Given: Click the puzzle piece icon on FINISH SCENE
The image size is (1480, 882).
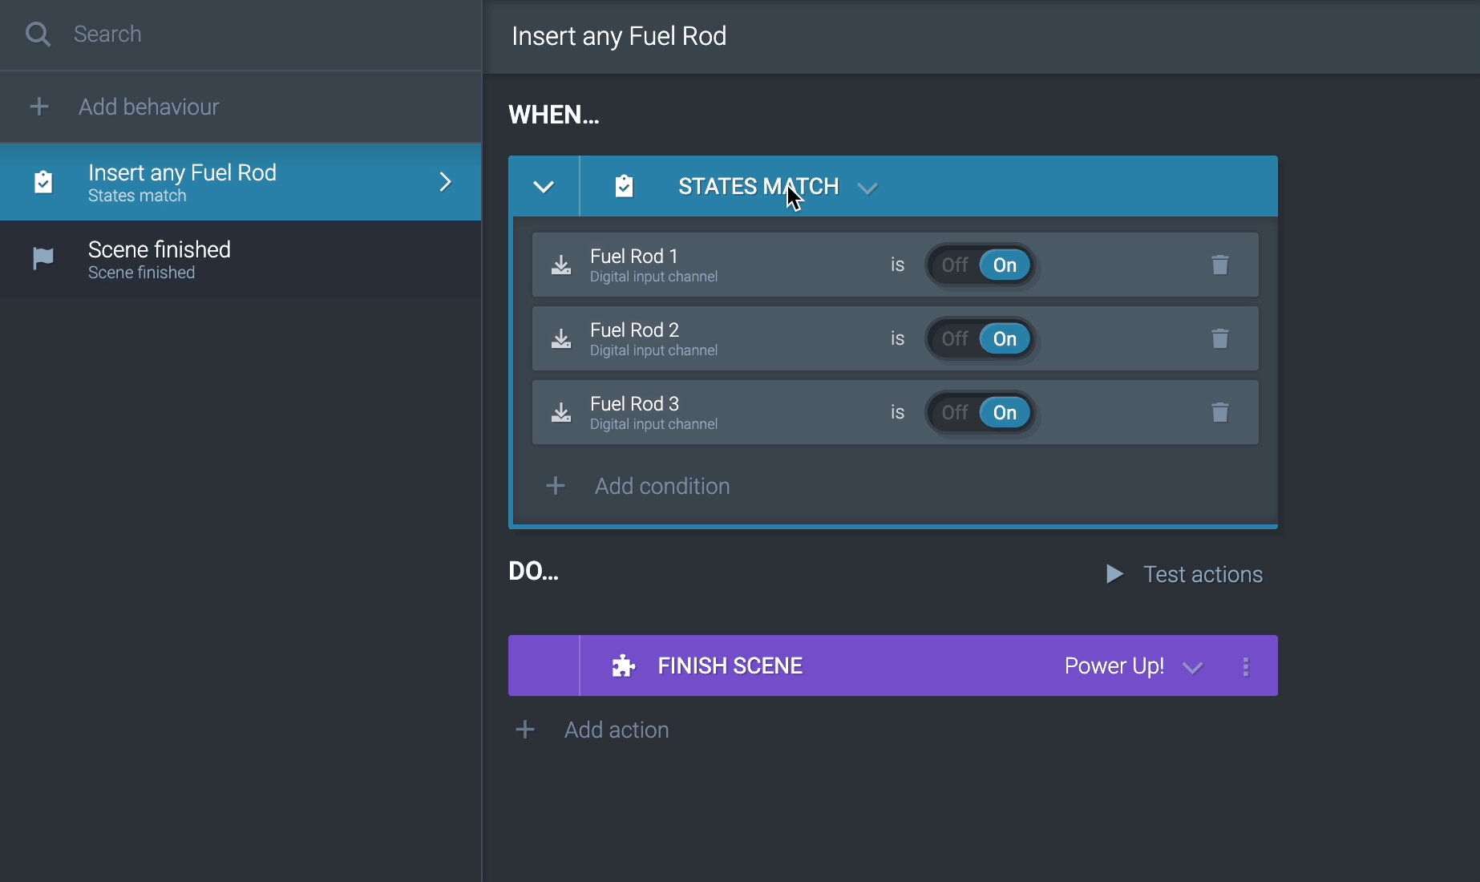Looking at the screenshot, I should click(624, 666).
